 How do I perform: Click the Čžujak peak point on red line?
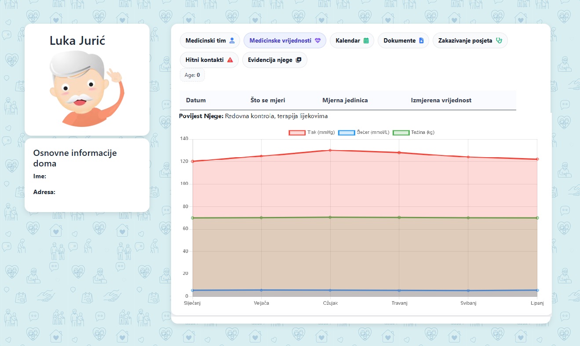point(330,151)
